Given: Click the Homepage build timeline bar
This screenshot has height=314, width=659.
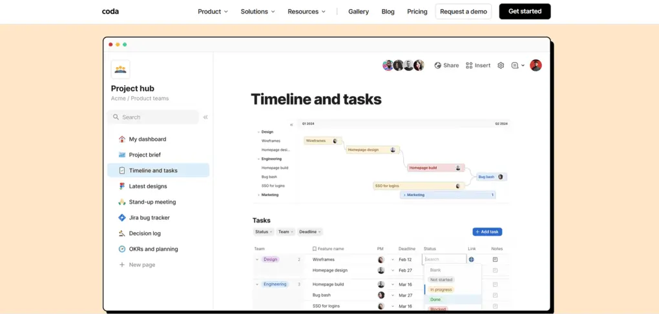Looking at the screenshot, I should click(436, 168).
